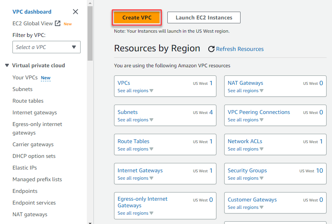Open Endpoint services in the sidebar
The image size is (332, 224).
34,203
